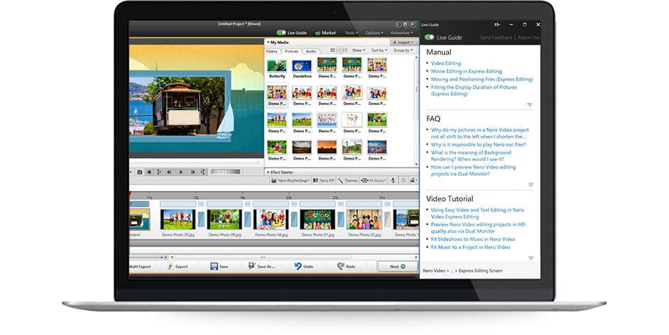Open the Sort by dropdown
Viewport: 669px width, 335px height.
click(x=379, y=50)
